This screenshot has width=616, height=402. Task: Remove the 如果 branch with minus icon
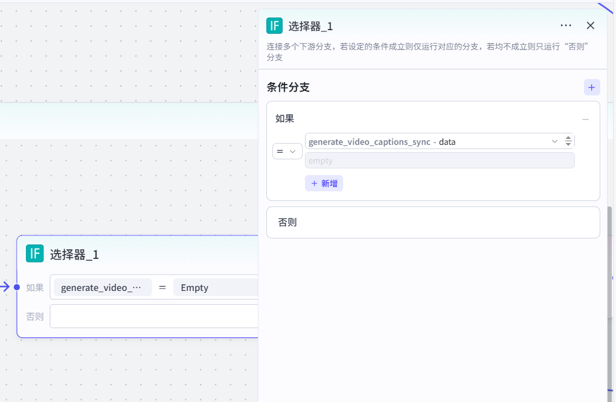585,120
